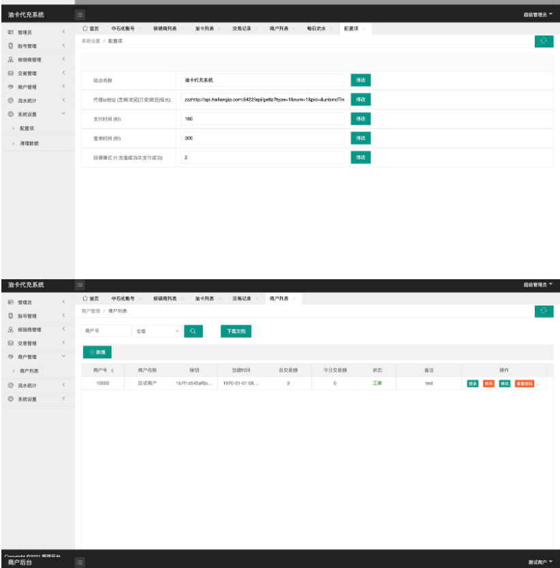Click the 下载文档 button
The width and height of the screenshot is (560, 568).
(x=236, y=330)
